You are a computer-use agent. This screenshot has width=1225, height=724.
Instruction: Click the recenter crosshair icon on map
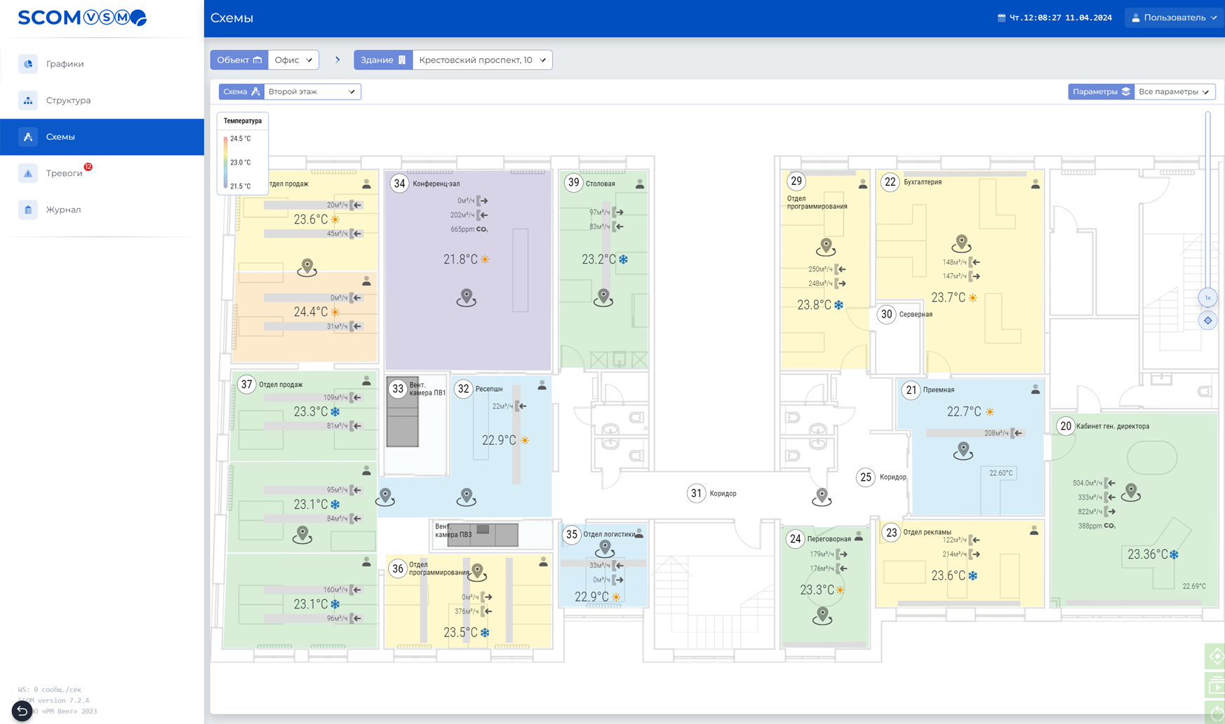tap(1207, 320)
